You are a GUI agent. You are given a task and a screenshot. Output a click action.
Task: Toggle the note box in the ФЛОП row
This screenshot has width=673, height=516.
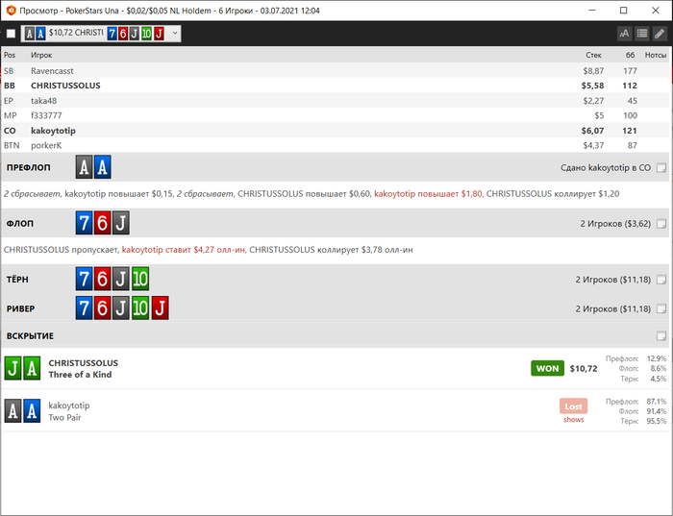(x=661, y=224)
